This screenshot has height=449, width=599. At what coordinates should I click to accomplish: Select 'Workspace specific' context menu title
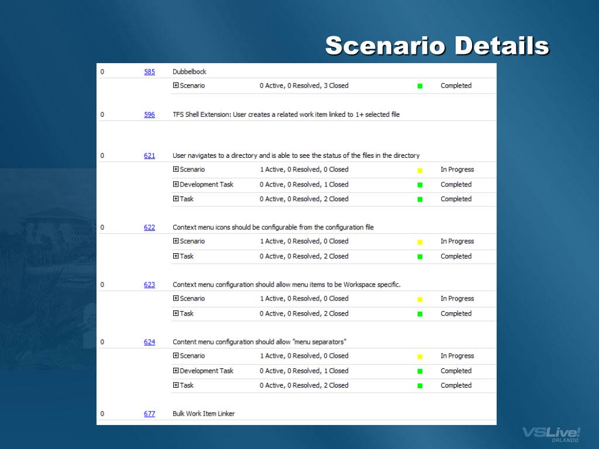(x=287, y=285)
